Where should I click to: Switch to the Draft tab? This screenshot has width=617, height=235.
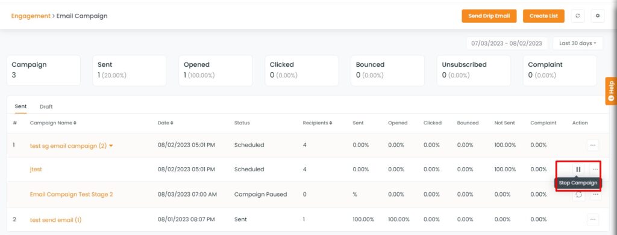[46, 107]
